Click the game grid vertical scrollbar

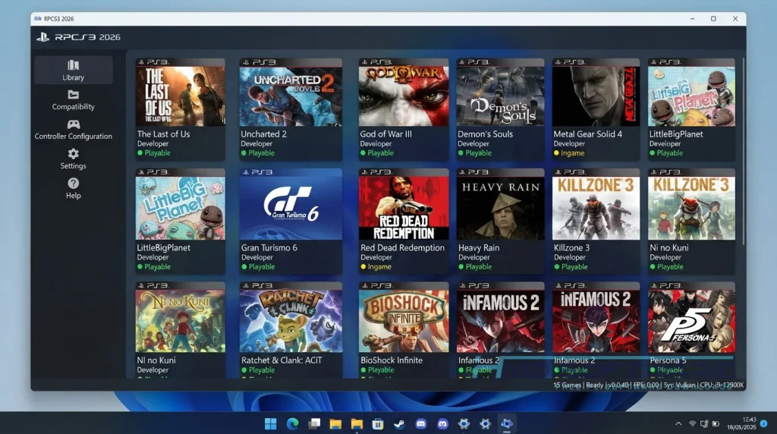click(744, 151)
